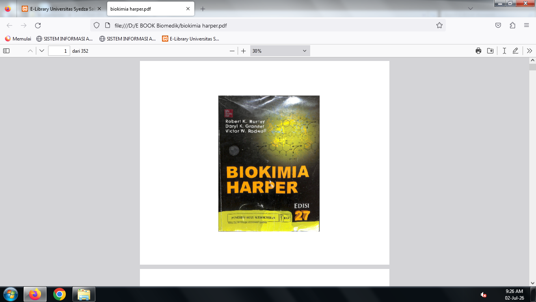Go forward with the browser forward arrow

tap(24, 26)
